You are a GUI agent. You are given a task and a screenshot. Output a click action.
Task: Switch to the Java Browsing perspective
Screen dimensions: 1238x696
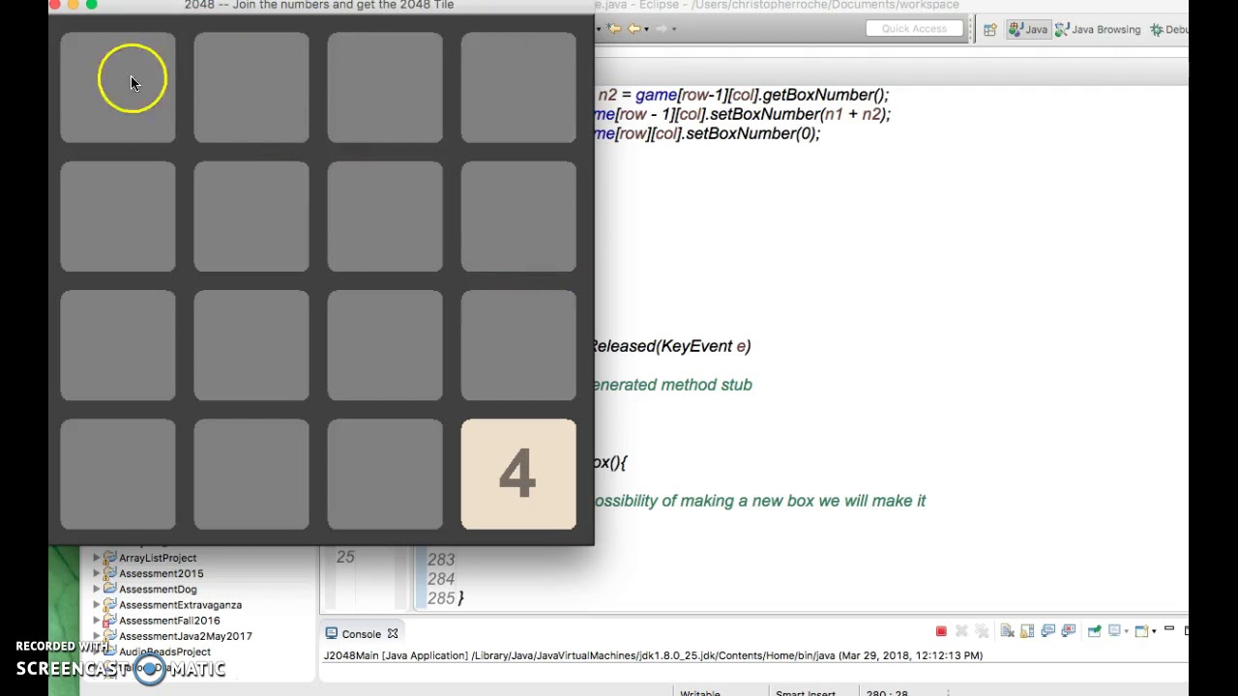click(1098, 29)
